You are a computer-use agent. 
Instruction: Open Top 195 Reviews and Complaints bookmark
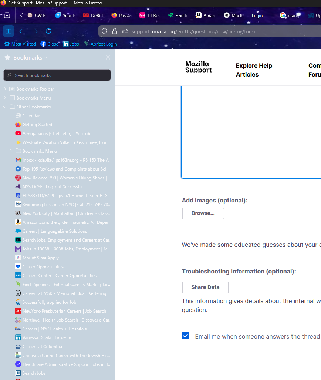tap(63, 169)
